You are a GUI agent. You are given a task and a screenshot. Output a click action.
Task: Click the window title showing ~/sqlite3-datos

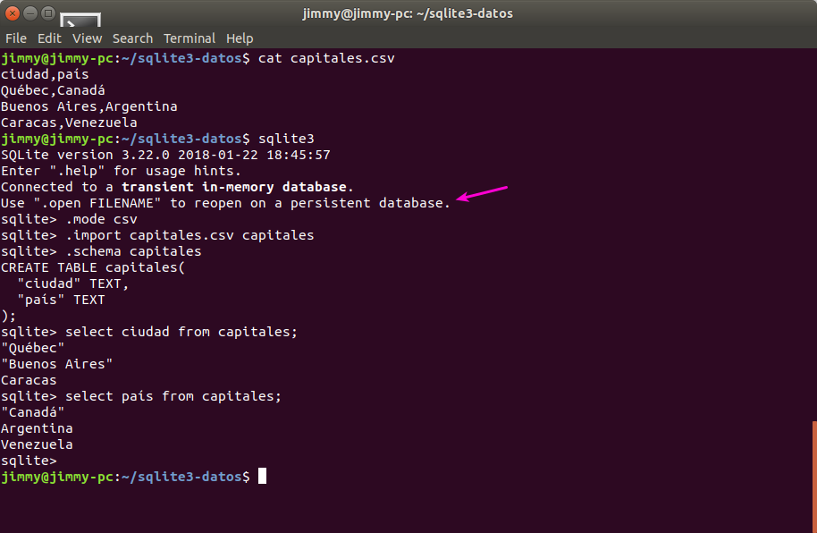pos(408,13)
